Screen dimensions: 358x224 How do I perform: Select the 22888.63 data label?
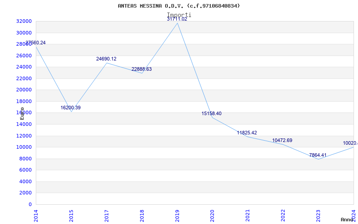point(141,69)
